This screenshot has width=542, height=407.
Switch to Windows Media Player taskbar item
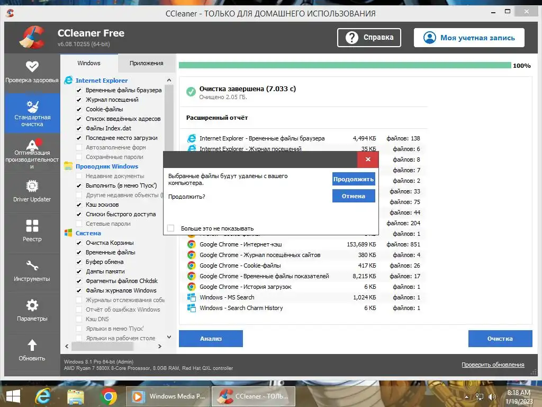tap(168, 396)
